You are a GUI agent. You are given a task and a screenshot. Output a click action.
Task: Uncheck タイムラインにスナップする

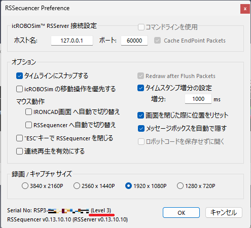point(19,76)
